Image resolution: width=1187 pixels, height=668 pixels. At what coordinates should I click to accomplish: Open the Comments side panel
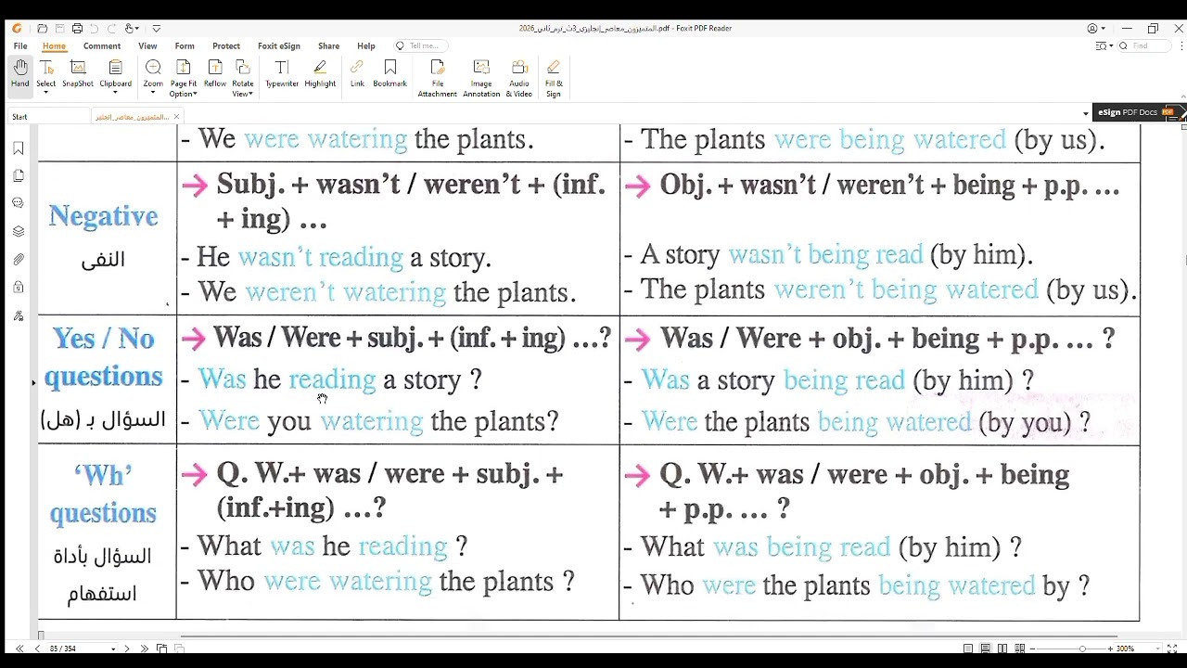19,203
